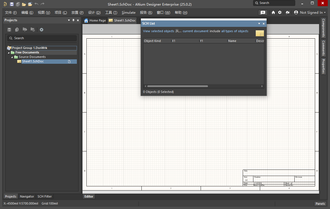Click the Altium logo icon
330x209 pixels.
click(5, 4)
